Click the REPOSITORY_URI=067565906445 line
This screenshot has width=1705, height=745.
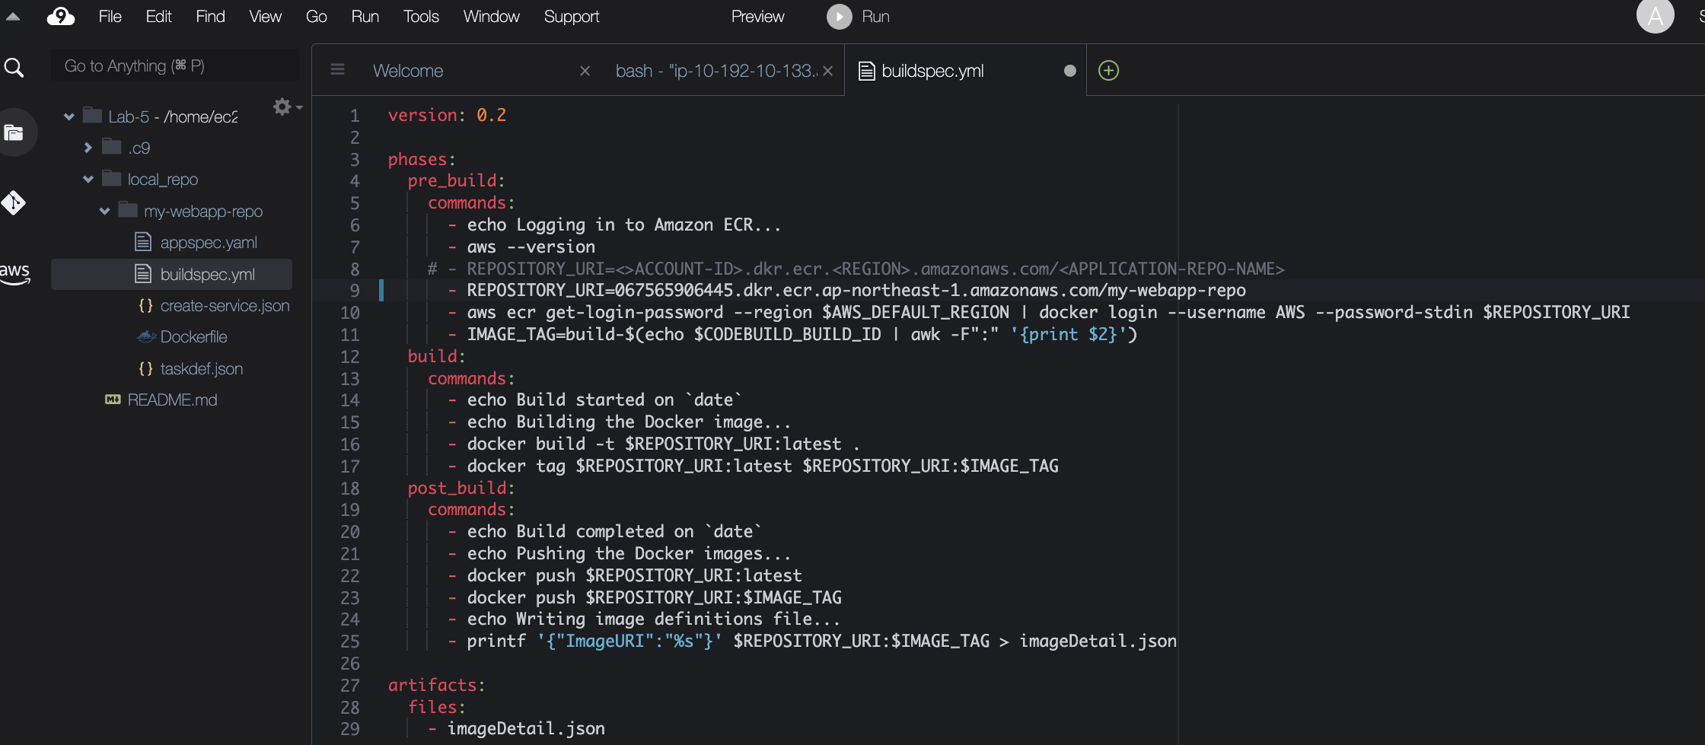[856, 291]
